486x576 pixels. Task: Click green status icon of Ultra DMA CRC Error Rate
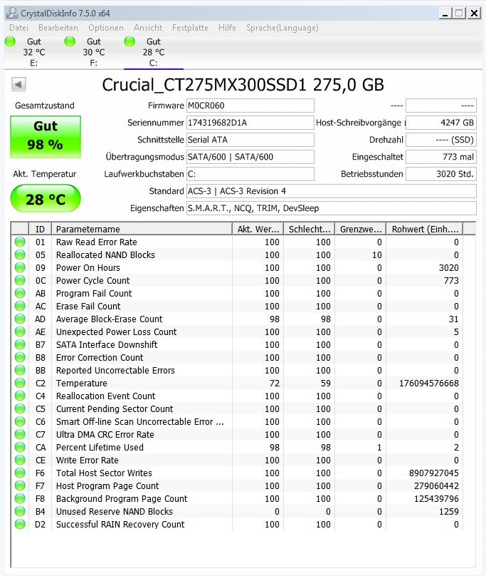(x=20, y=435)
